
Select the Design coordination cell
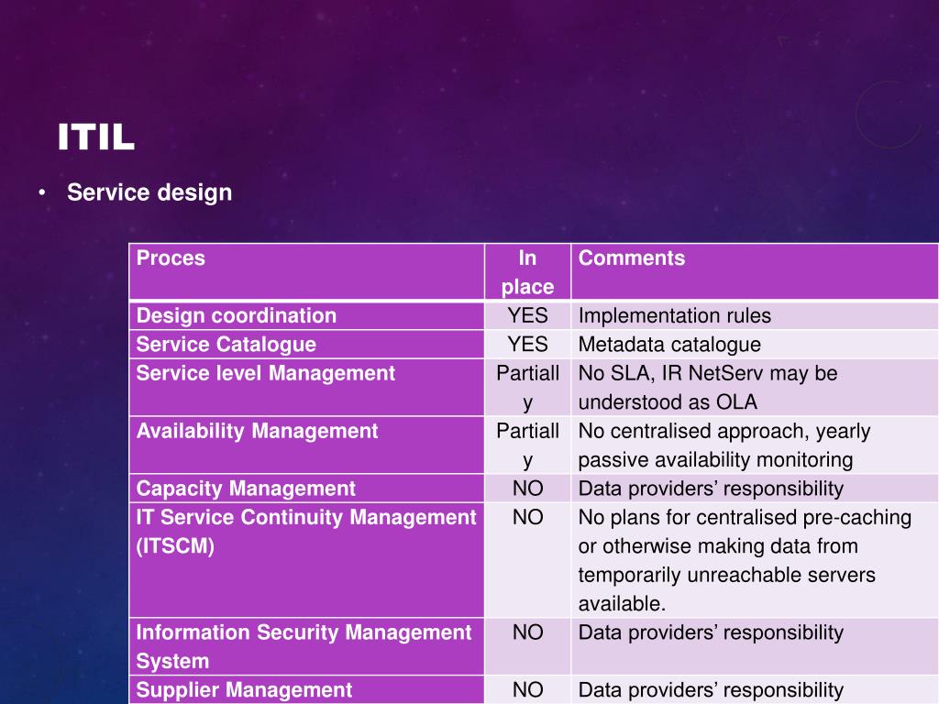coord(306,315)
